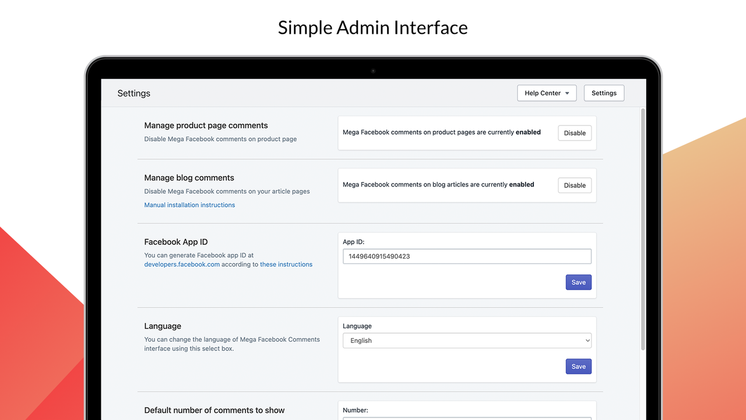The height and width of the screenshot is (420, 746).
Task: Click the Default number of comments heading
Action: coord(214,410)
